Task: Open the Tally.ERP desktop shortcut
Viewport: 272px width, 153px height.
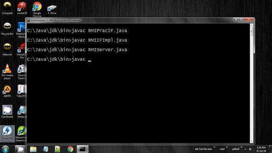Action: coord(21,91)
